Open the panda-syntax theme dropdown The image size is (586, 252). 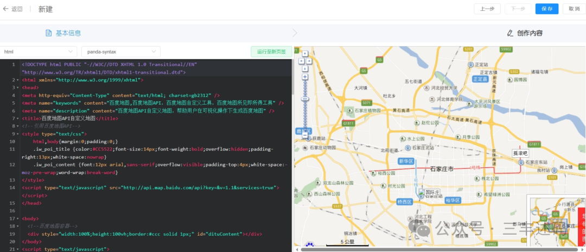click(x=120, y=51)
